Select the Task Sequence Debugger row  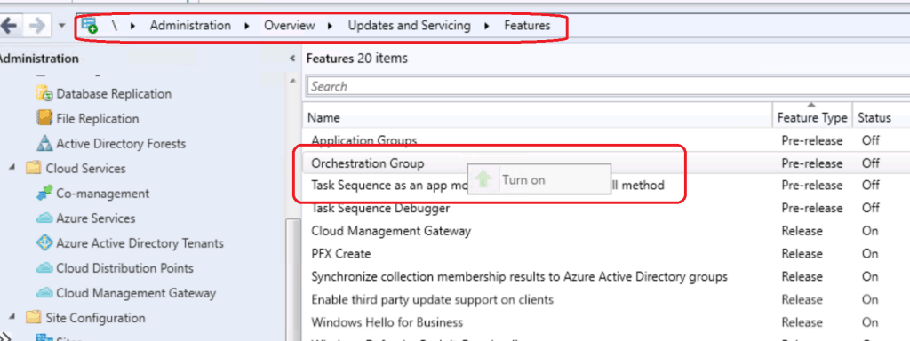[x=606, y=208]
